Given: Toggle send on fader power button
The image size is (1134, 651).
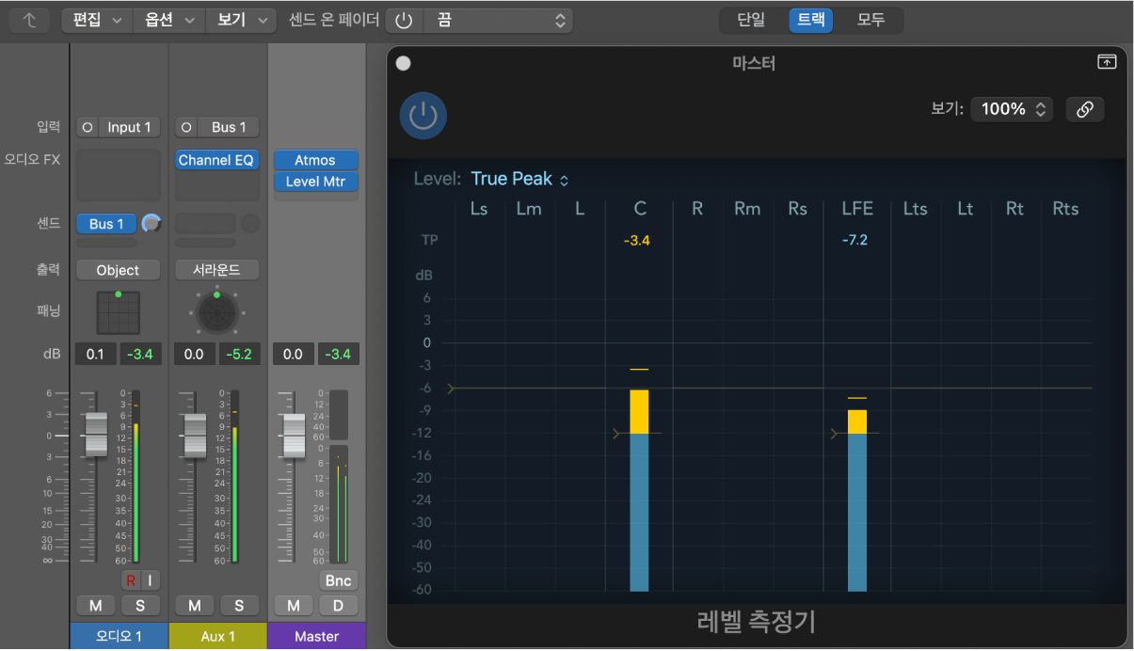Looking at the screenshot, I should pyautogui.click(x=404, y=20).
